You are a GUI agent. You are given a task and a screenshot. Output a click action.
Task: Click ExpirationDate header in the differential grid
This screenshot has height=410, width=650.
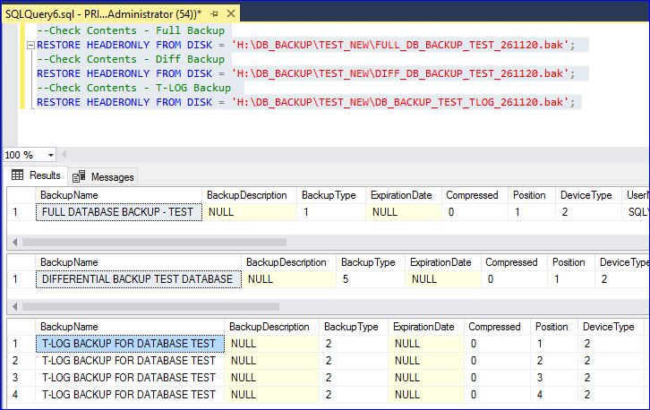[440, 262]
